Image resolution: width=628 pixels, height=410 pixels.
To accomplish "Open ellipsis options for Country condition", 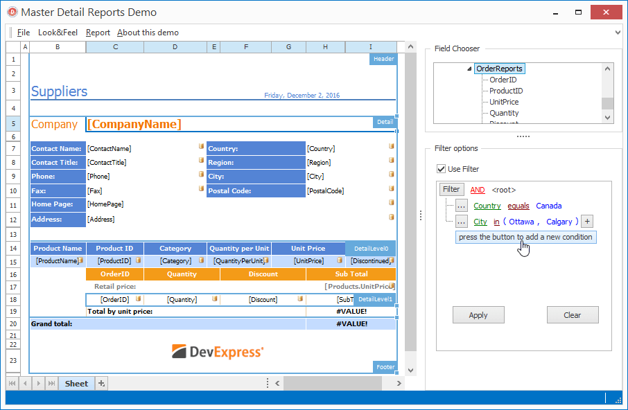I will click(x=462, y=206).
